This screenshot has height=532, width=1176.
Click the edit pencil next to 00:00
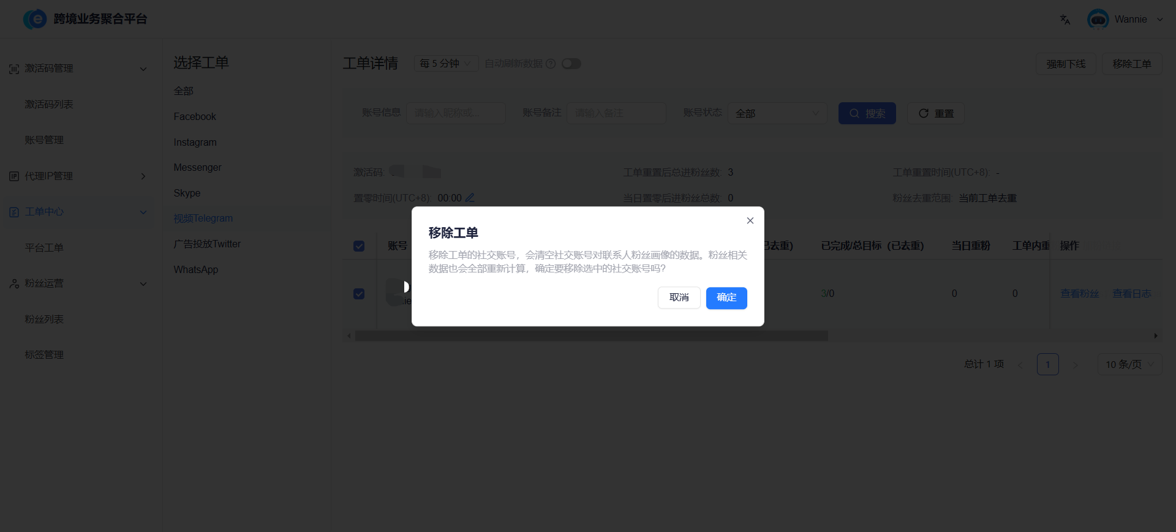point(470,198)
